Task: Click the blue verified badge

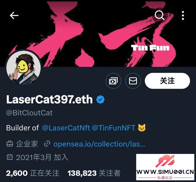Action: pyautogui.click(x=100, y=99)
